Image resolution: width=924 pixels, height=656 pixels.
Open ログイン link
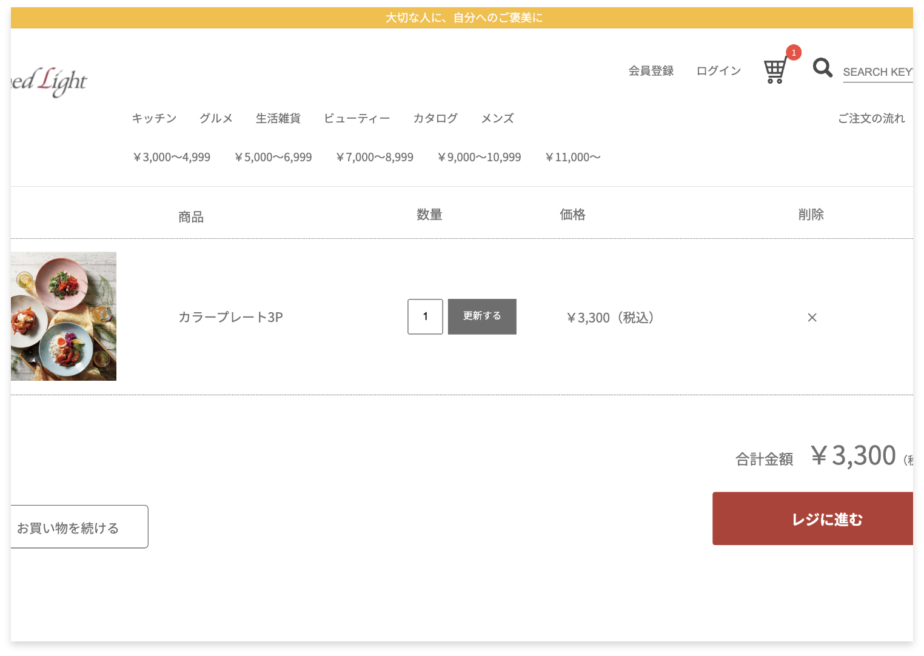tap(718, 71)
